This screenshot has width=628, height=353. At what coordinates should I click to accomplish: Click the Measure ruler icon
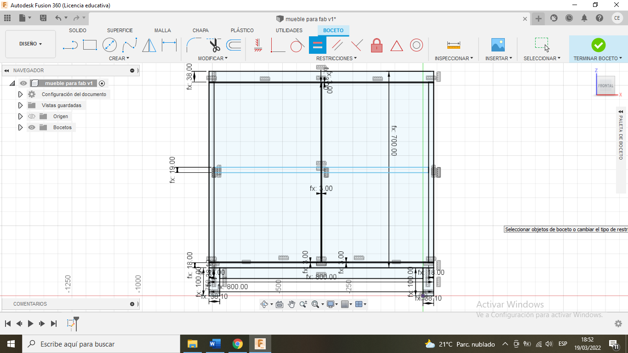(x=453, y=45)
